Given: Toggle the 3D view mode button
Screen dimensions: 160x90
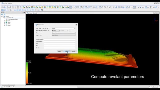Looking at the screenshot, I should point(134,7).
